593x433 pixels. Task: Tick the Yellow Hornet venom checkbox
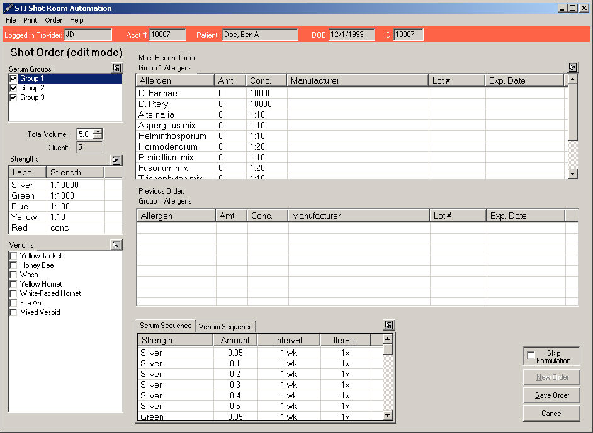tap(14, 284)
